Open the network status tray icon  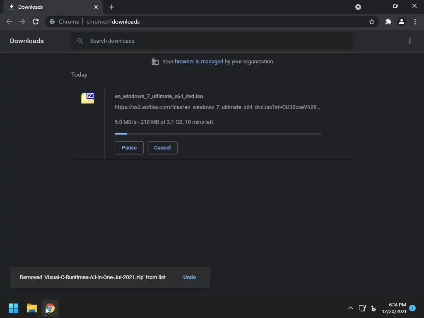[x=362, y=308]
